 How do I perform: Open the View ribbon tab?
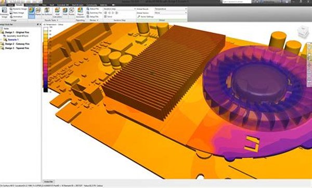pos(44,5)
